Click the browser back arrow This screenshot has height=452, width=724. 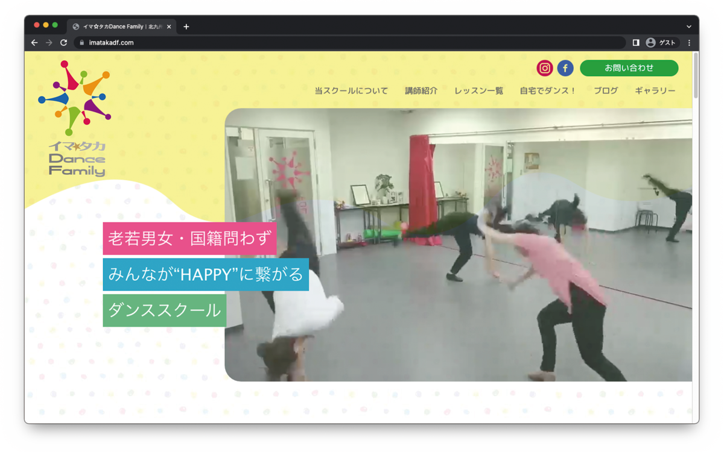click(34, 43)
